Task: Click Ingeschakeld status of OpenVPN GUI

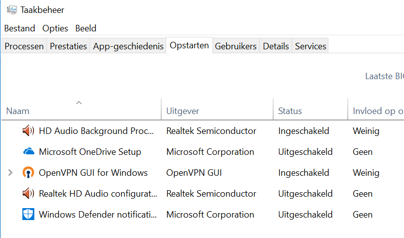Action: click(303, 173)
